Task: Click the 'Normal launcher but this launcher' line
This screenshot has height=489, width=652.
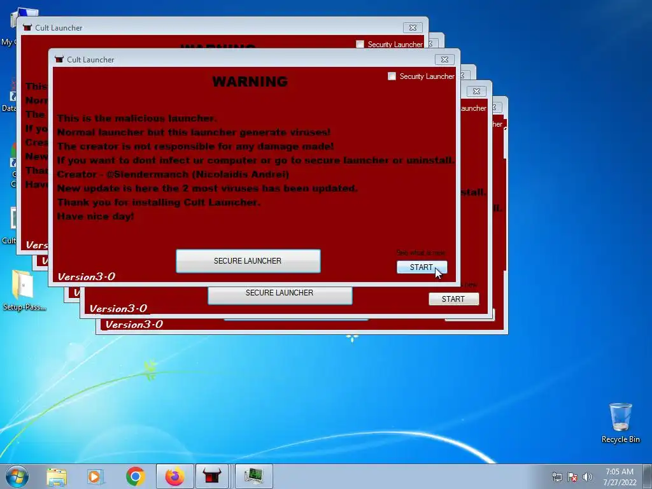Action: click(x=194, y=132)
